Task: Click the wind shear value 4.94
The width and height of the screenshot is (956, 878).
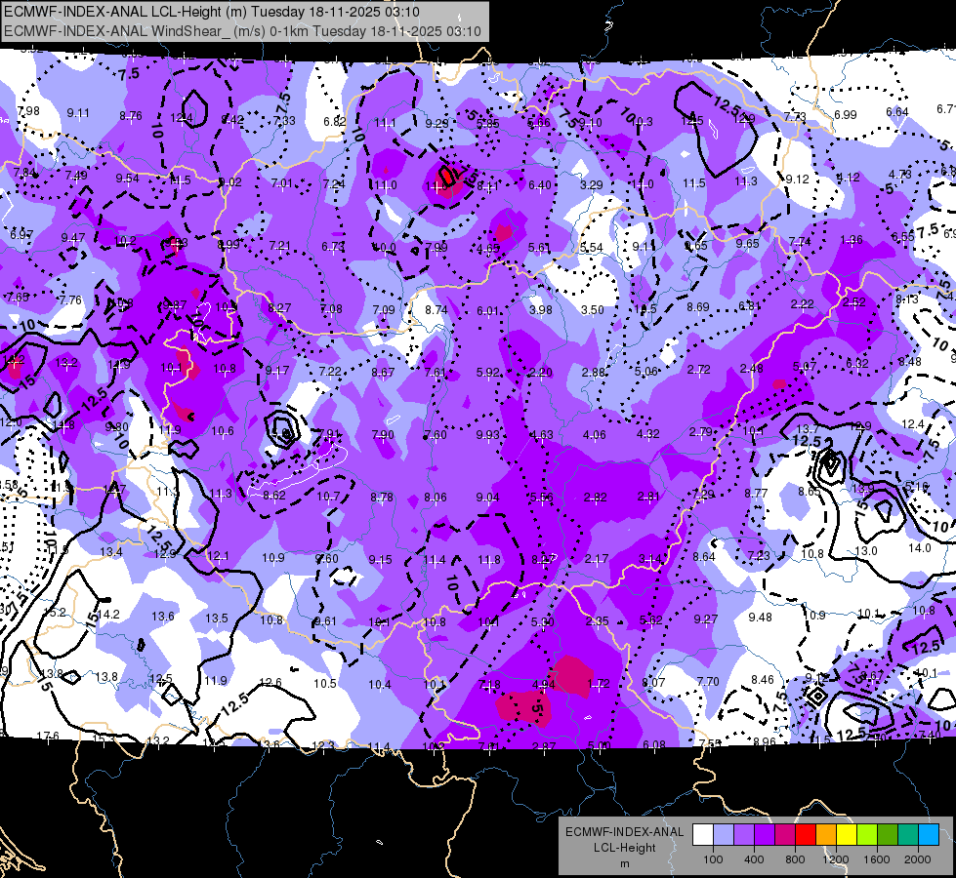Action: [x=544, y=684]
